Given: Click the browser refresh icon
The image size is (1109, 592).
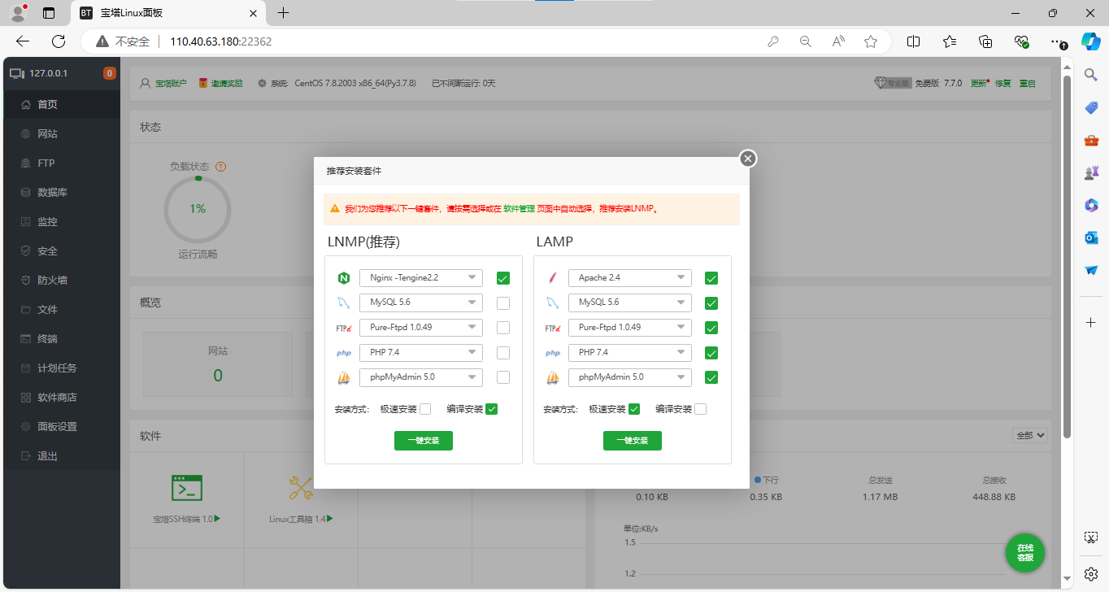Looking at the screenshot, I should coord(59,41).
